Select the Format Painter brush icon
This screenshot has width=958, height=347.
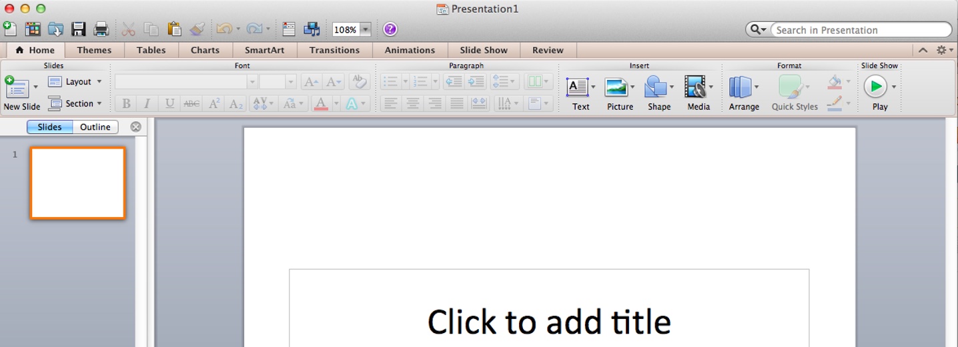pyautogui.click(x=197, y=29)
